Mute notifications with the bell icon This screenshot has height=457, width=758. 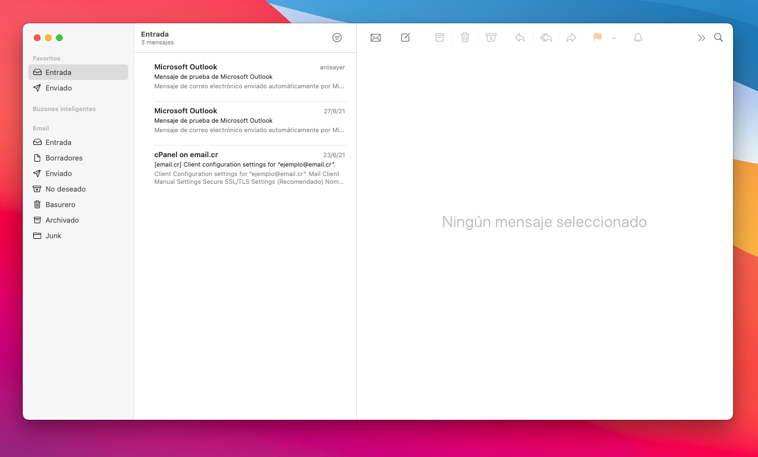tap(638, 38)
